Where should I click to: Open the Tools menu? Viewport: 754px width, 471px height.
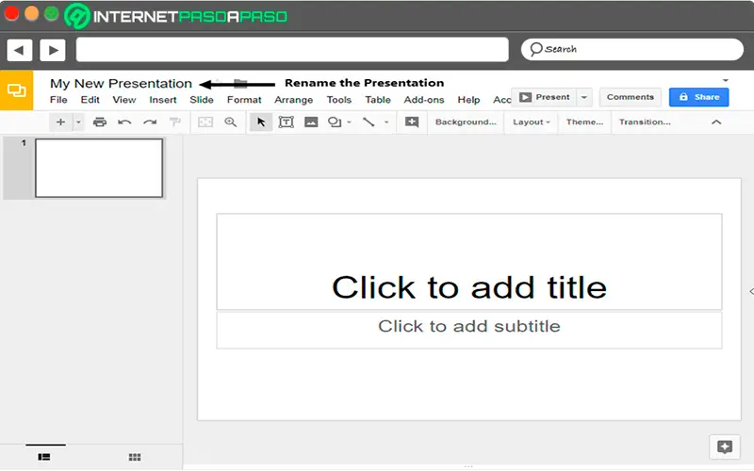339,100
